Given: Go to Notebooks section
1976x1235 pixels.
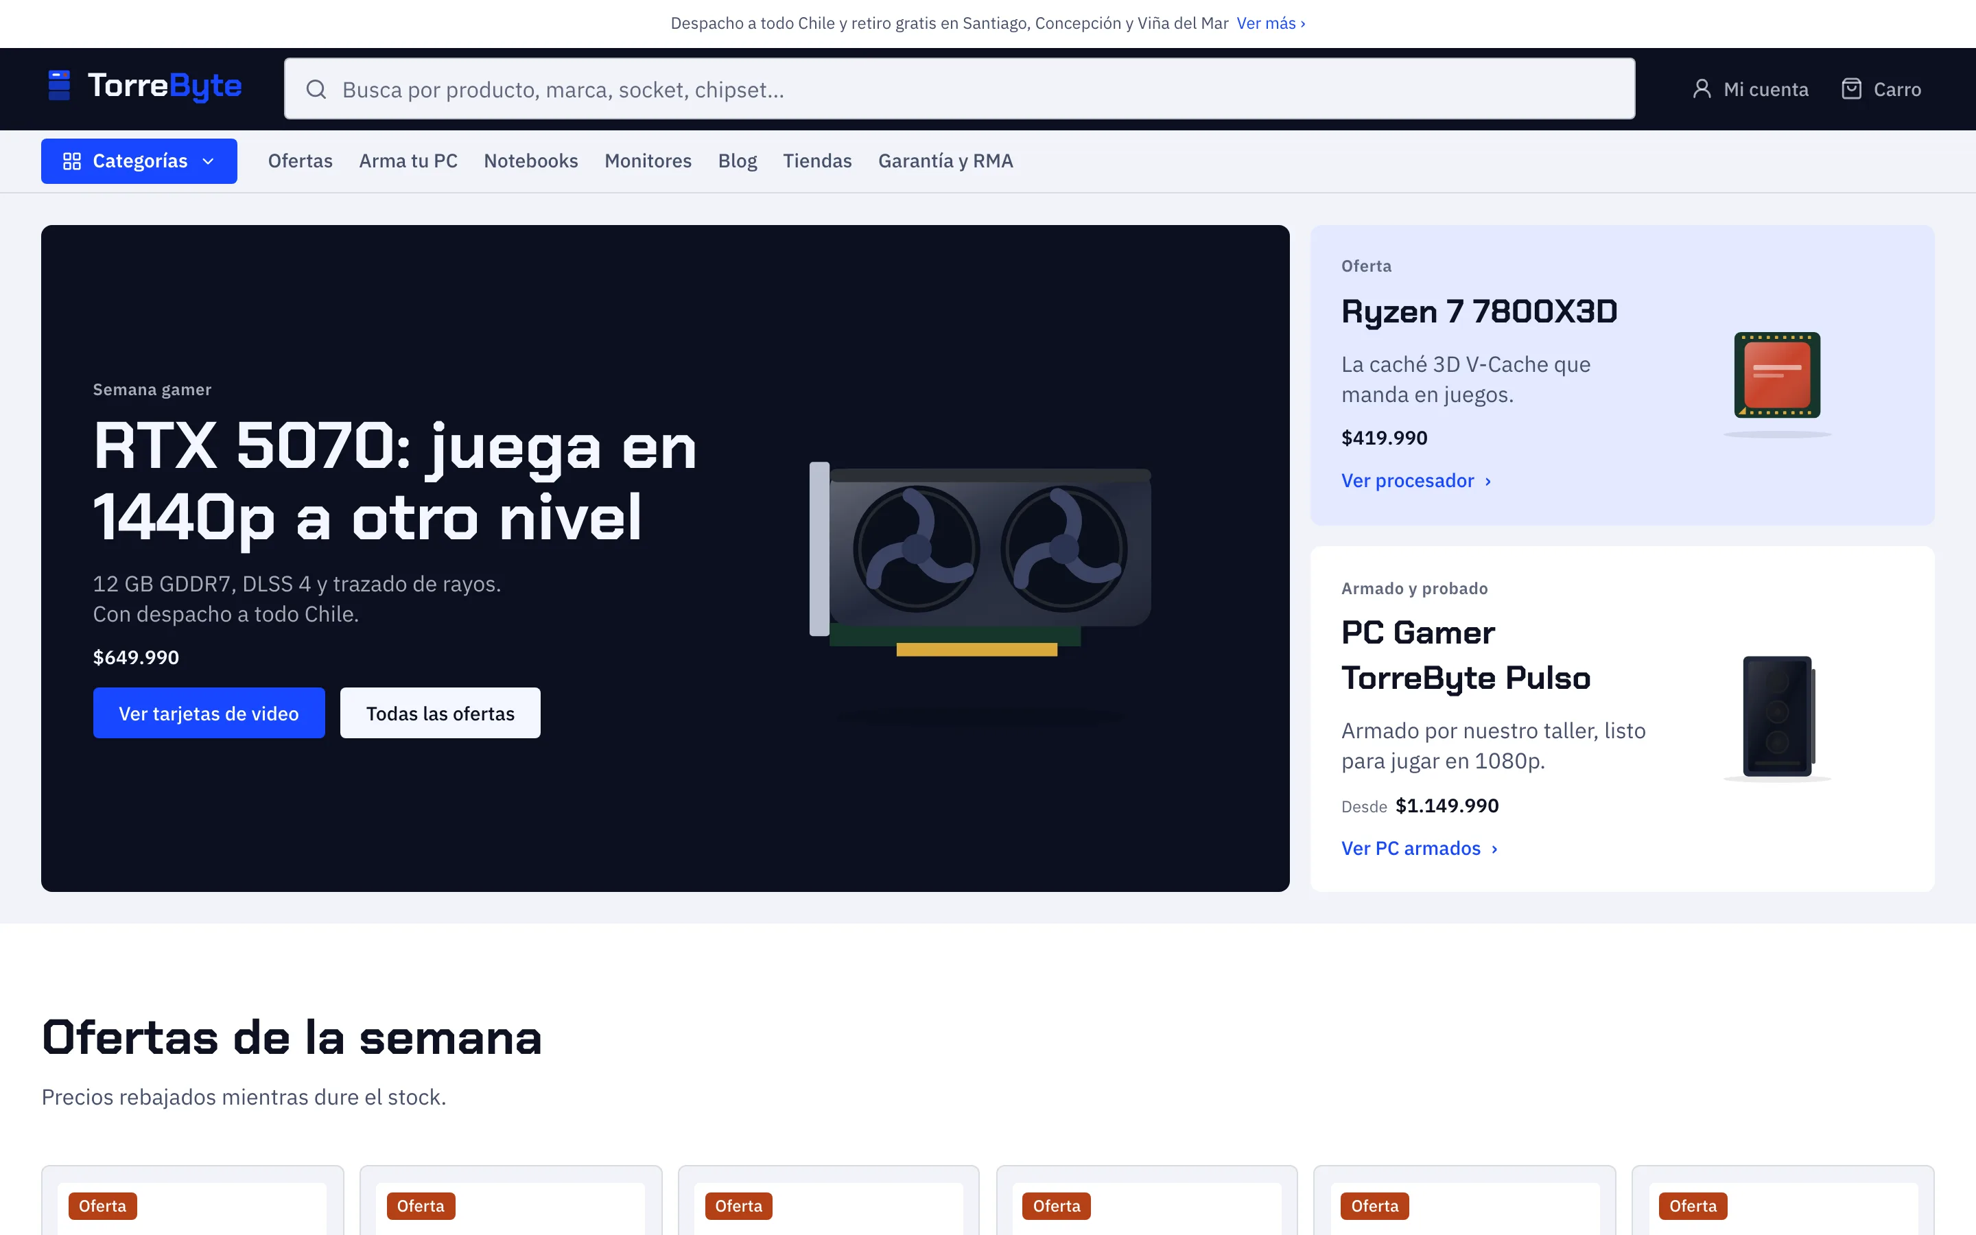Looking at the screenshot, I should coord(531,161).
